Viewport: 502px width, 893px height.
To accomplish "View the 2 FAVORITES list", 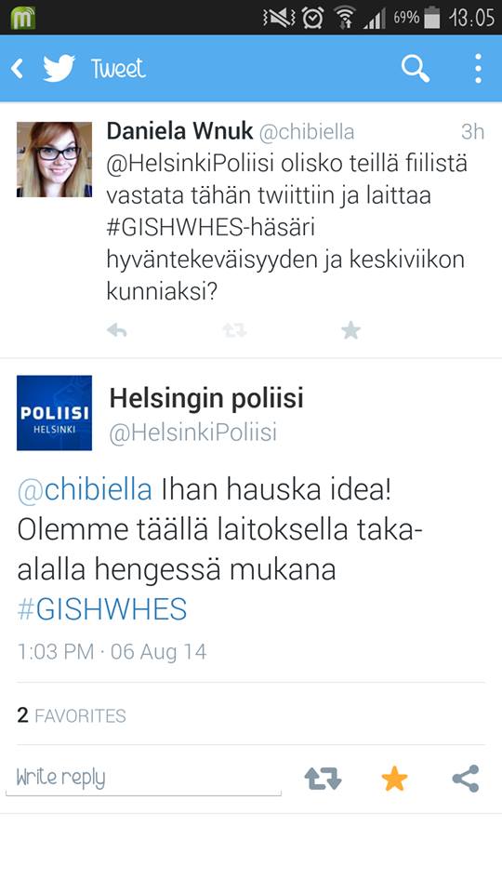I will coord(72,715).
